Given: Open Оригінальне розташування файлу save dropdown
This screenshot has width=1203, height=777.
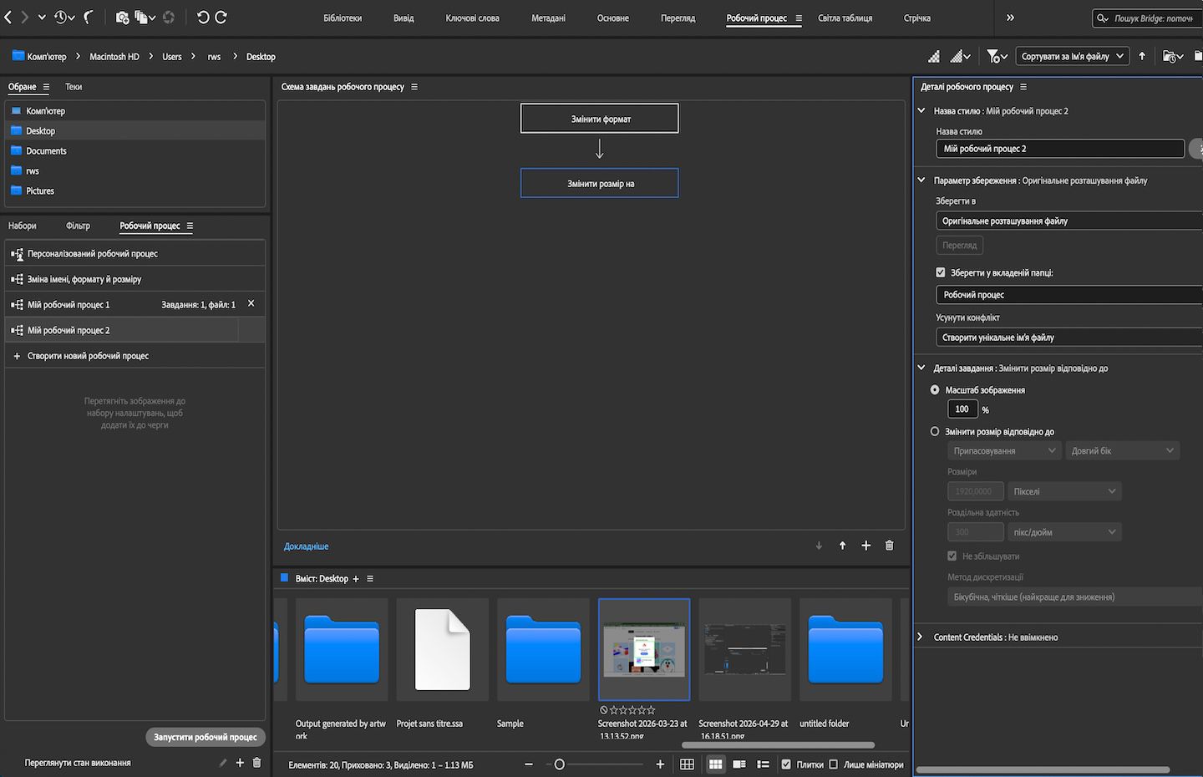Looking at the screenshot, I should [x=1069, y=221].
